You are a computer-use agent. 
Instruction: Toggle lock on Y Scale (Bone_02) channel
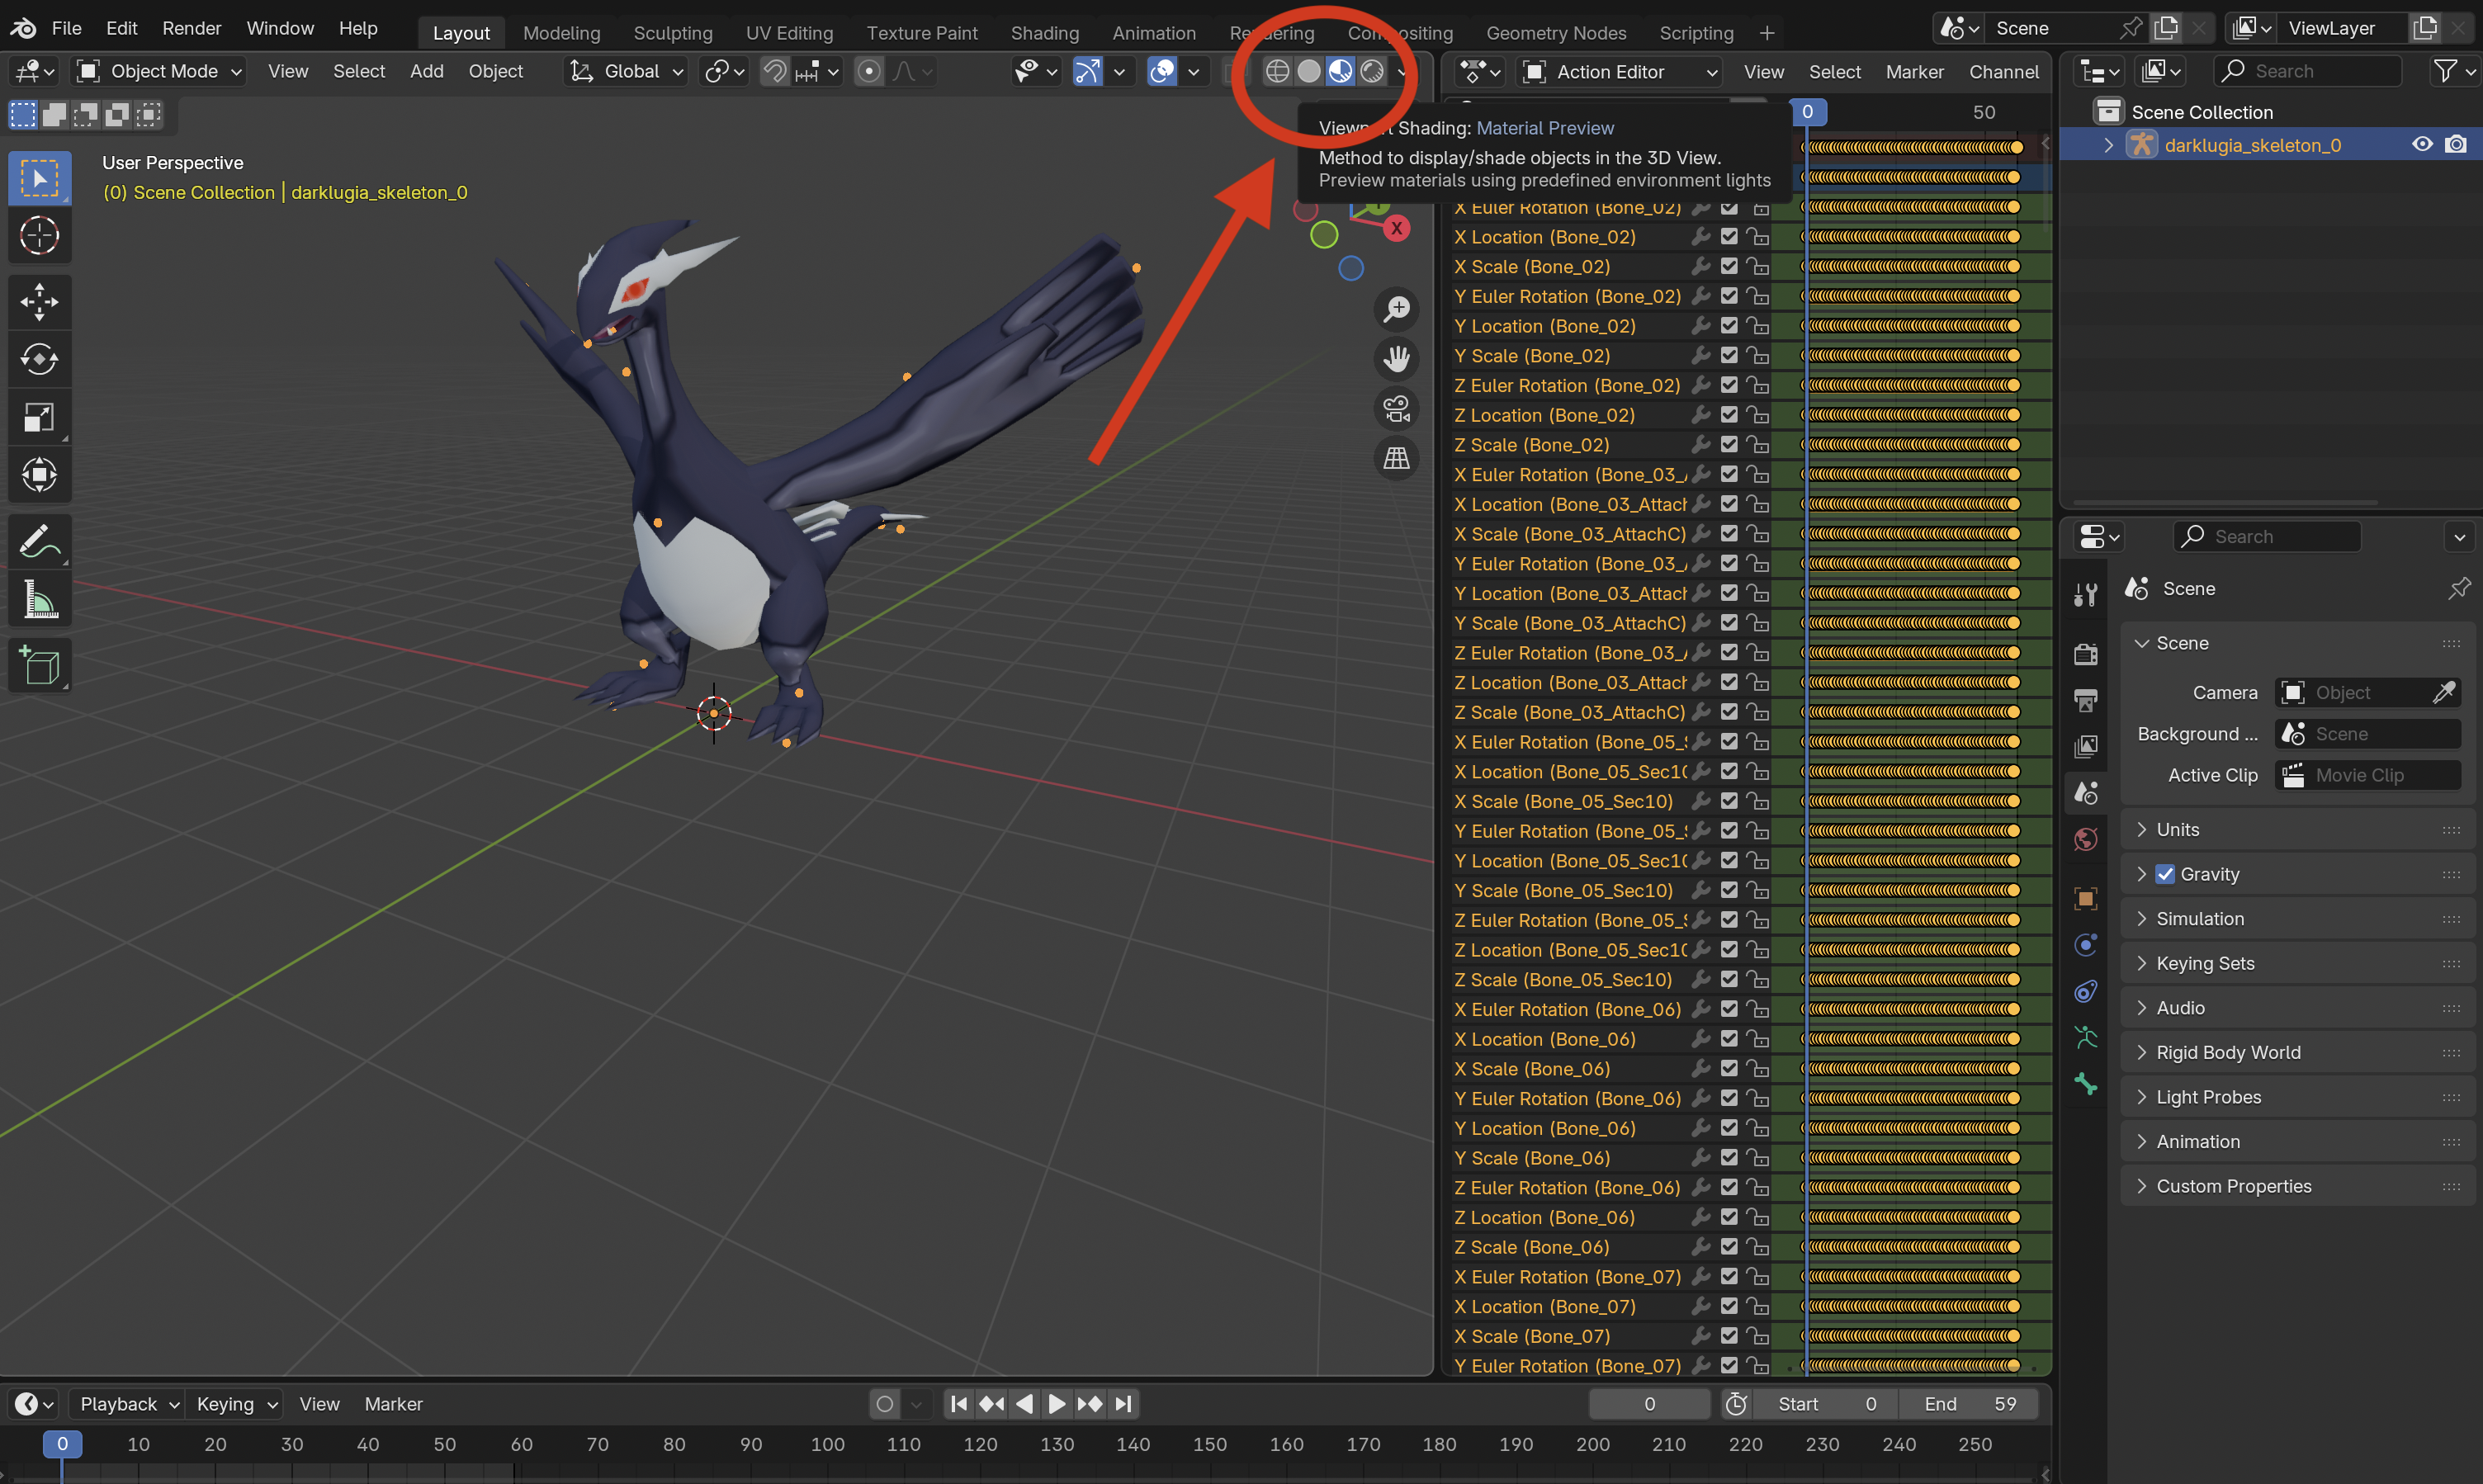click(1757, 356)
